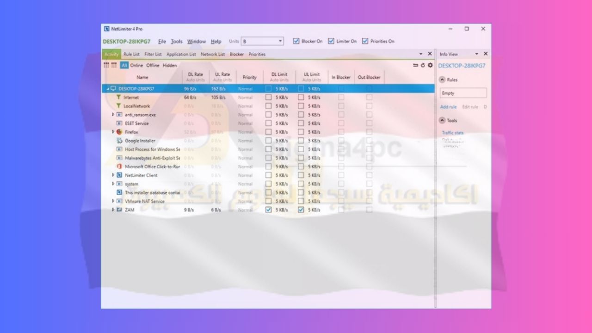Click the Malwarebytes Anti-Exploit row icon

pyautogui.click(x=119, y=158)
